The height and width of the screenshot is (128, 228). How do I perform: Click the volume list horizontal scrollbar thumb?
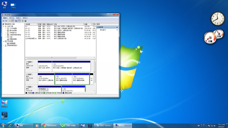tap(52, 58)
